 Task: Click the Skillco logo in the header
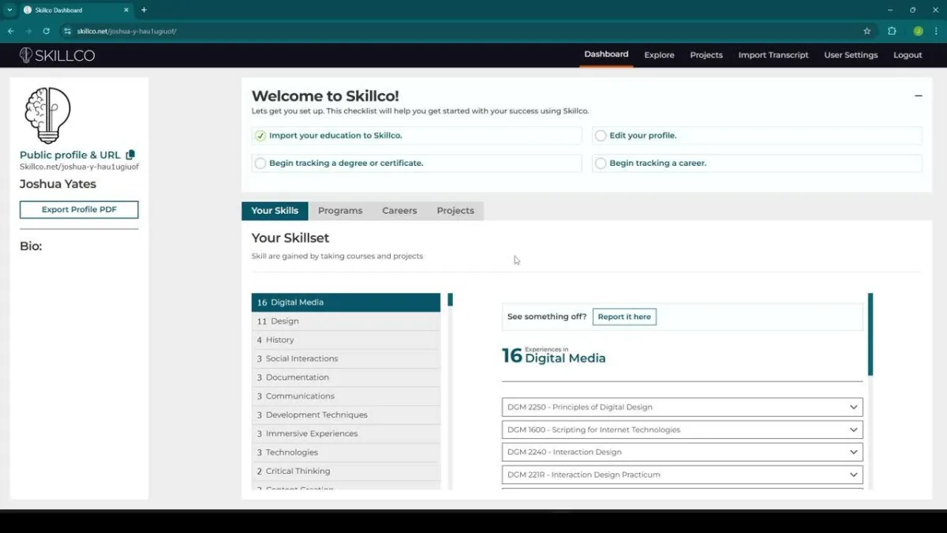(x=57, y=55)
